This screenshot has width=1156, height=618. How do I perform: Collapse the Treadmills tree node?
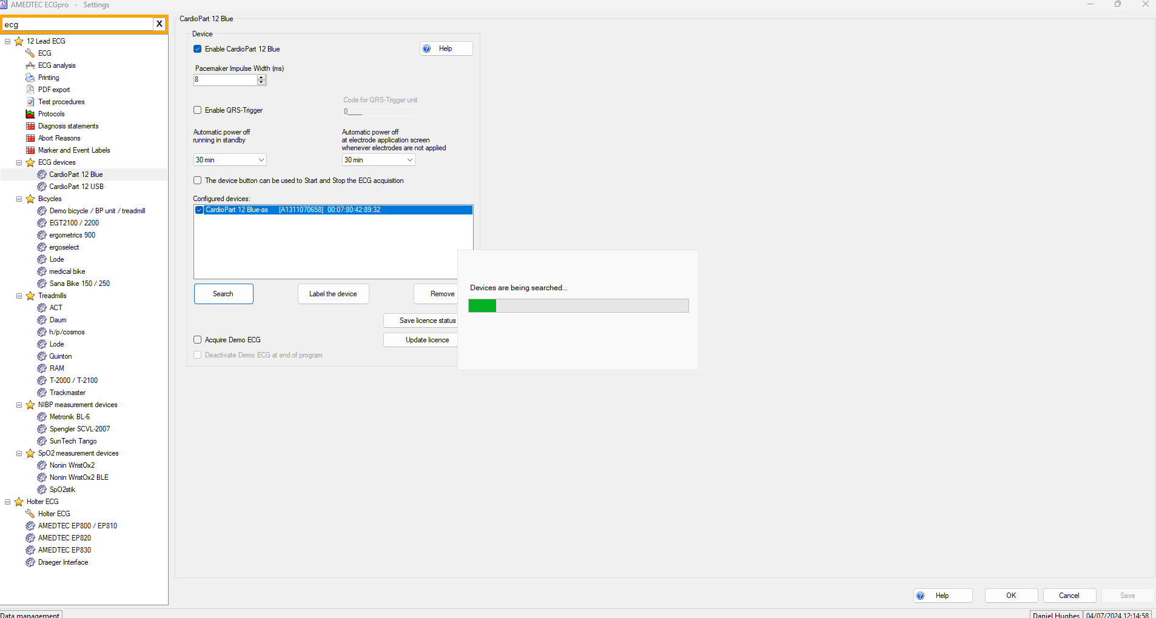(19, 296)
